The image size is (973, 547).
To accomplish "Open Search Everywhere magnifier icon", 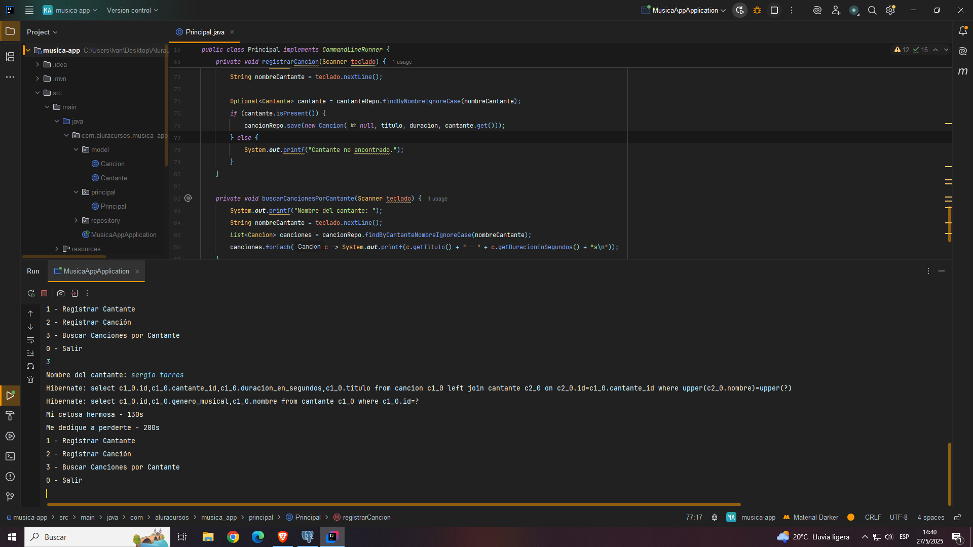I will [872, 10].
